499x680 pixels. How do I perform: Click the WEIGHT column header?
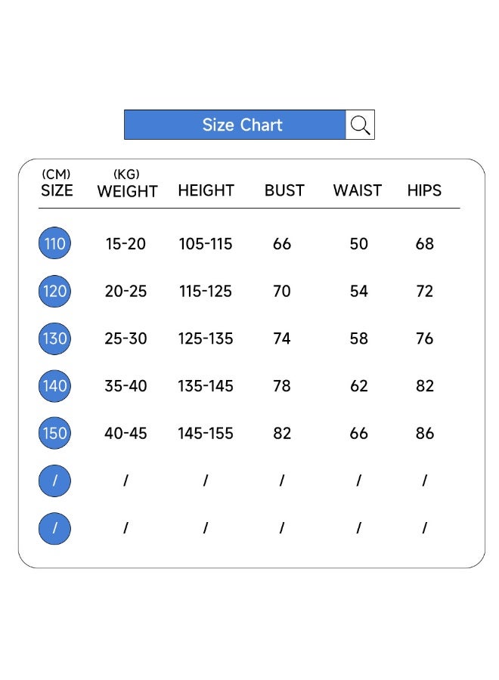point(127,191)
